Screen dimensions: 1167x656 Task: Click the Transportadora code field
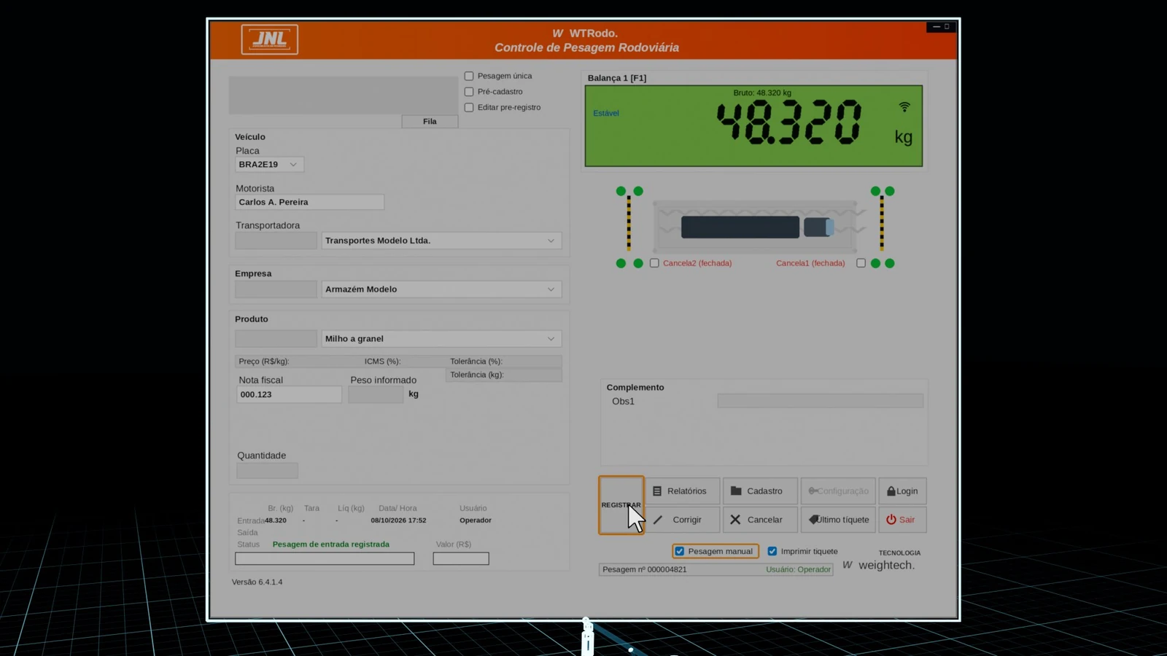pos(276,241)
